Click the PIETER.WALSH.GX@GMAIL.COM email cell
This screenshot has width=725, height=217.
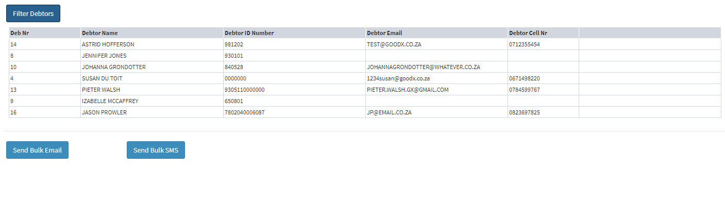(408, 90)
